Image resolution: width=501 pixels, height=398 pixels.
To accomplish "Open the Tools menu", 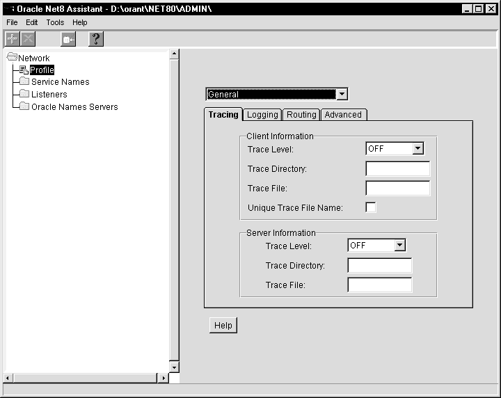I will (55, 22).
